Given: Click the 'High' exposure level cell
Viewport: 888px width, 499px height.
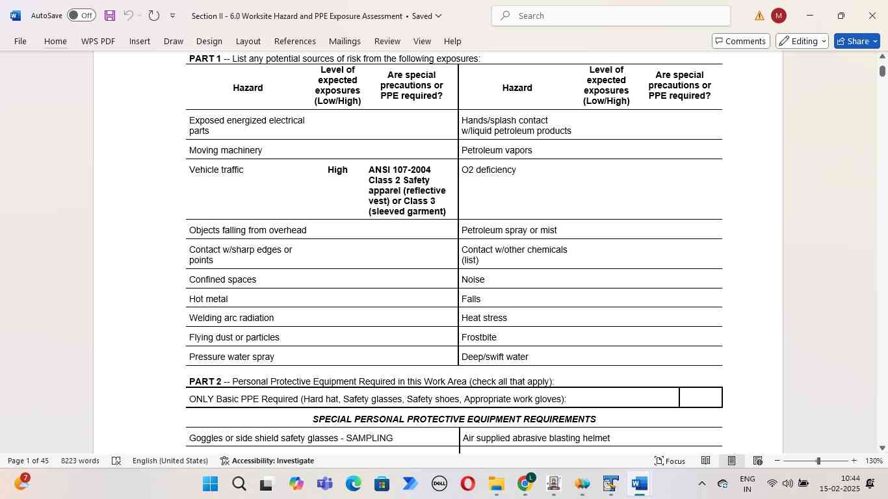Looking at the screenshot, I should pos(337,170).
